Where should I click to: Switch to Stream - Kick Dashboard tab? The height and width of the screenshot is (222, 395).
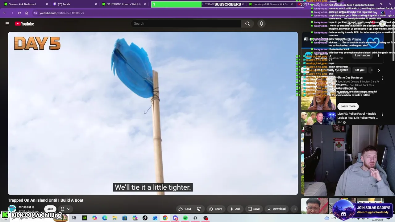coord(22,4)
